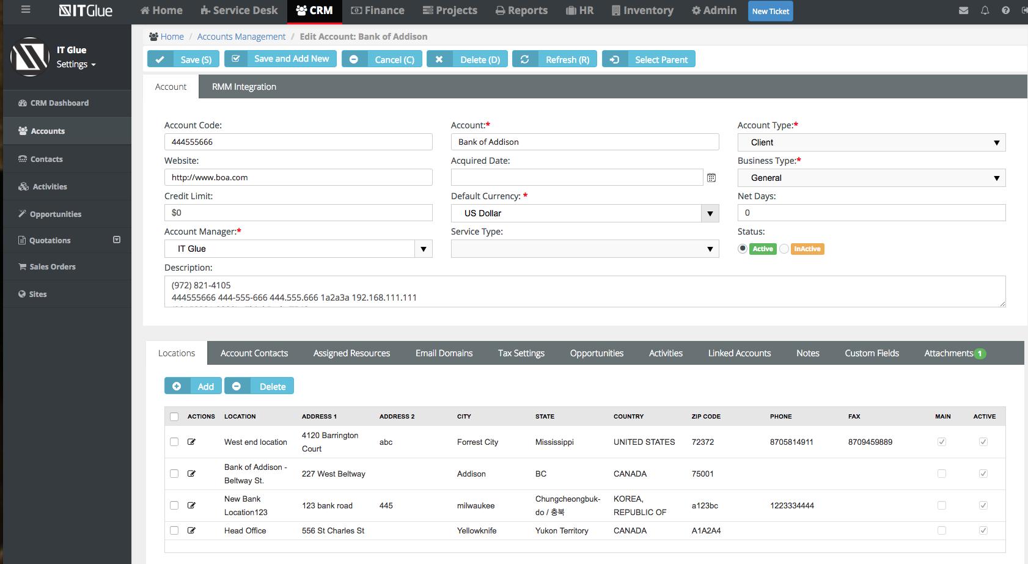Switch to the RMM Integration tab
This screenshot has height=564, width=1028.
(x=244, y=87)
